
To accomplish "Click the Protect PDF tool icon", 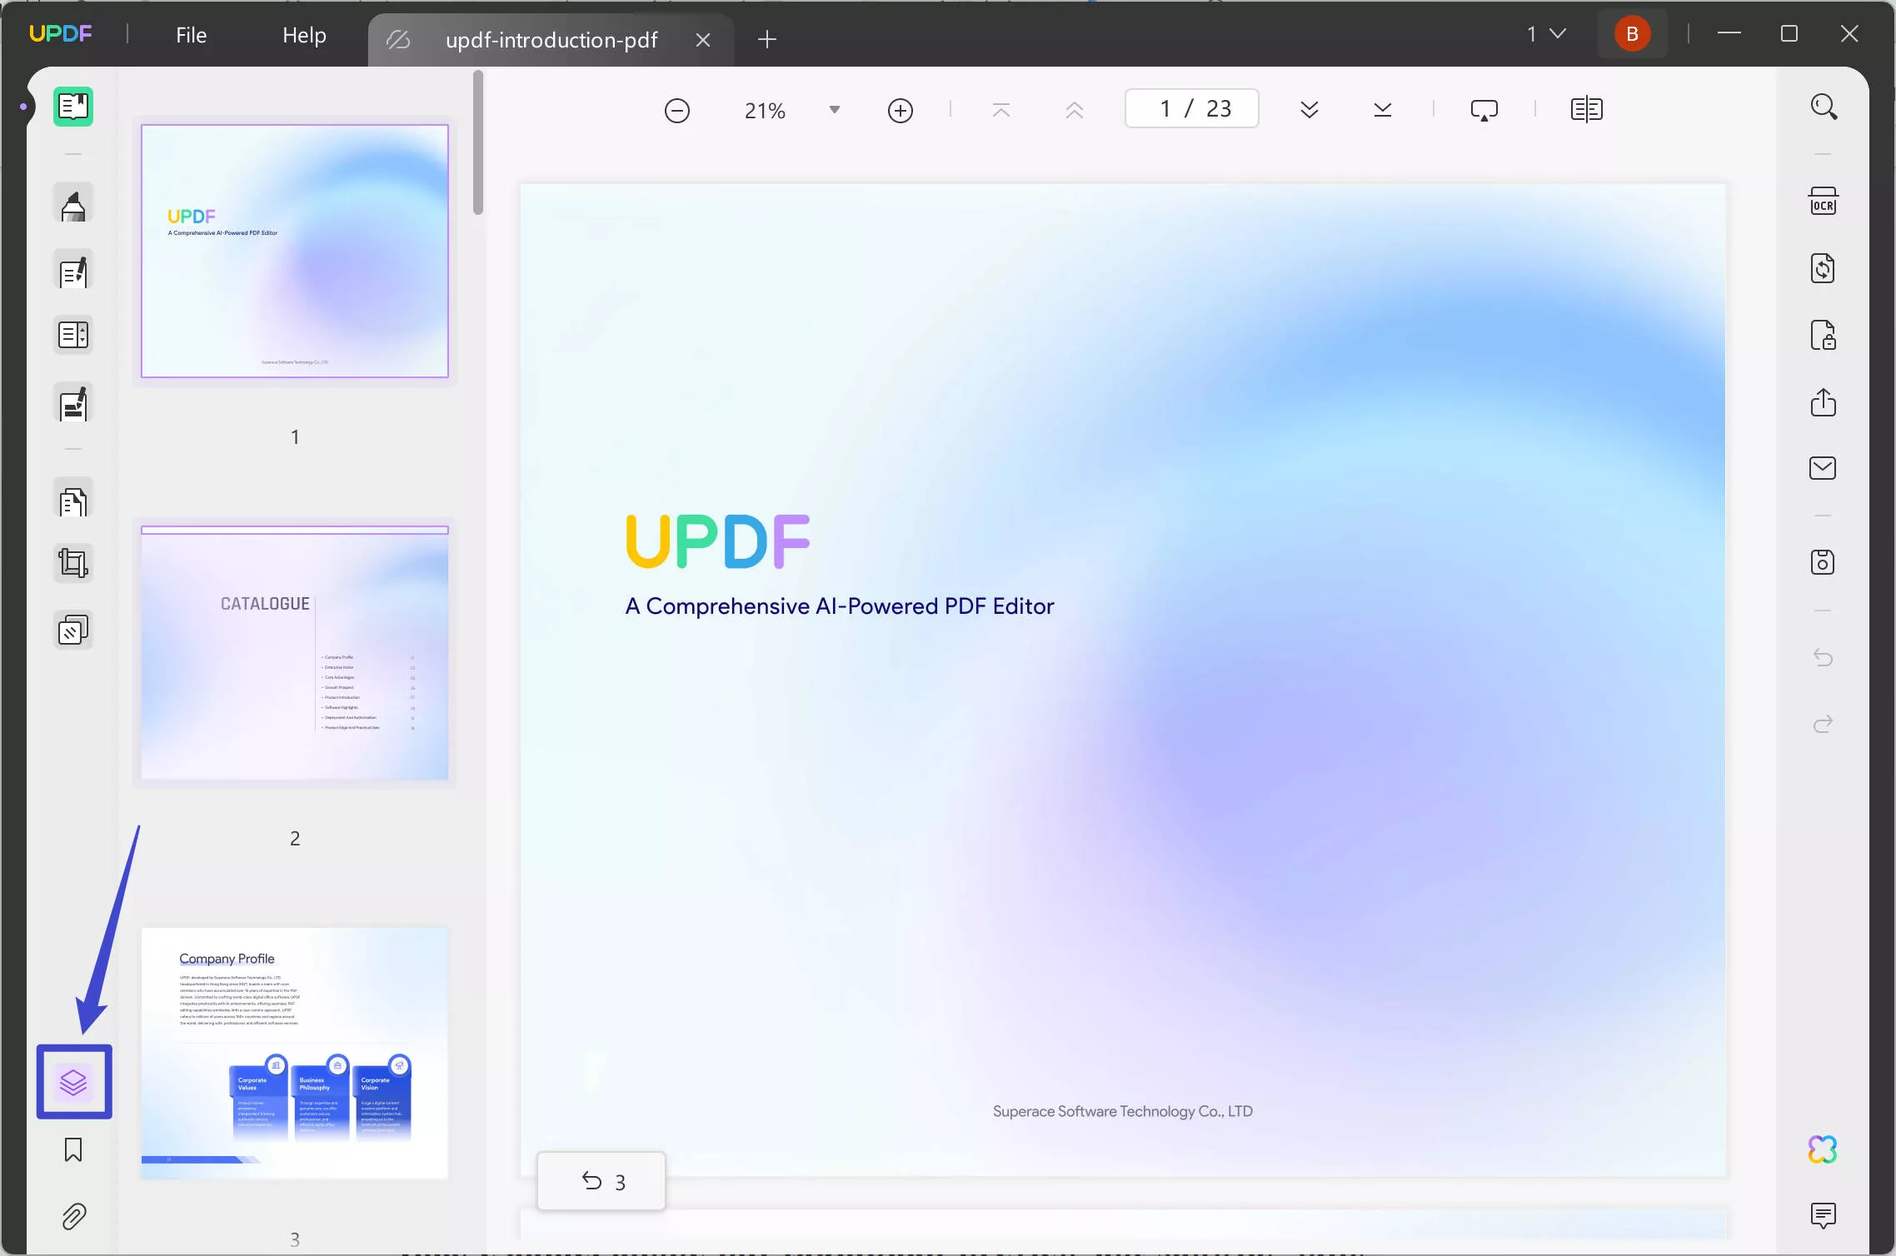I will pyautogui.click(x=1822, y=335).
